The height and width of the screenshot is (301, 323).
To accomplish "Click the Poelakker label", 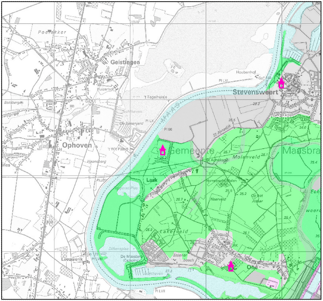I will point(49,32).
